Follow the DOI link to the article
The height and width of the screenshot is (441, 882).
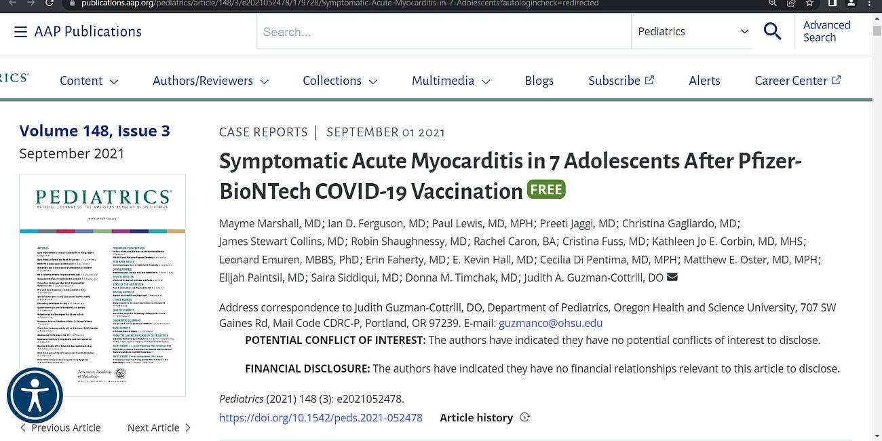(321, 417)
